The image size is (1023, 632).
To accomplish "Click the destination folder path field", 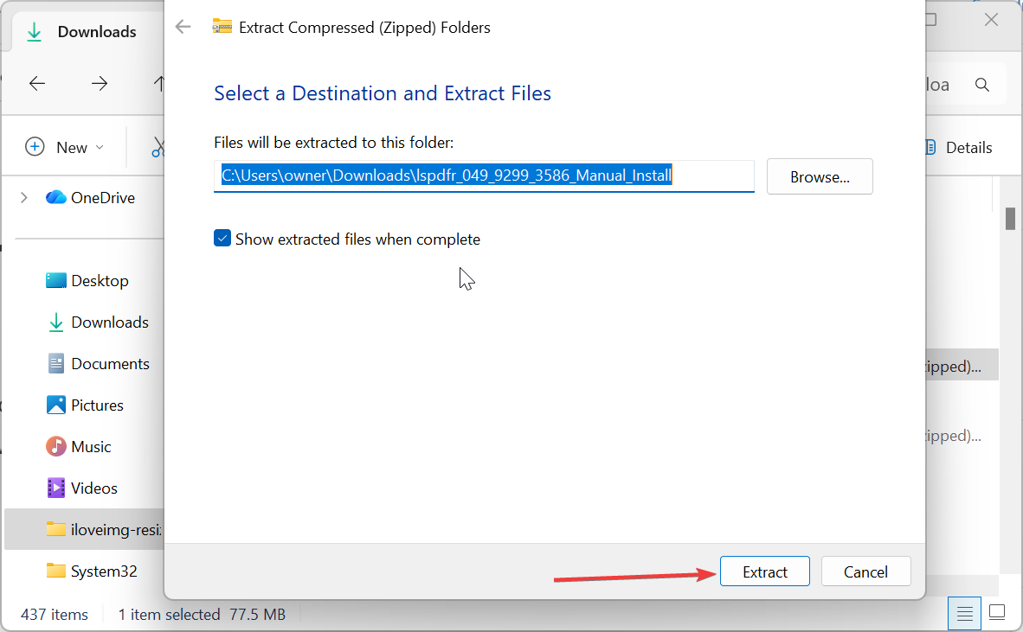I will click(483, 176).
